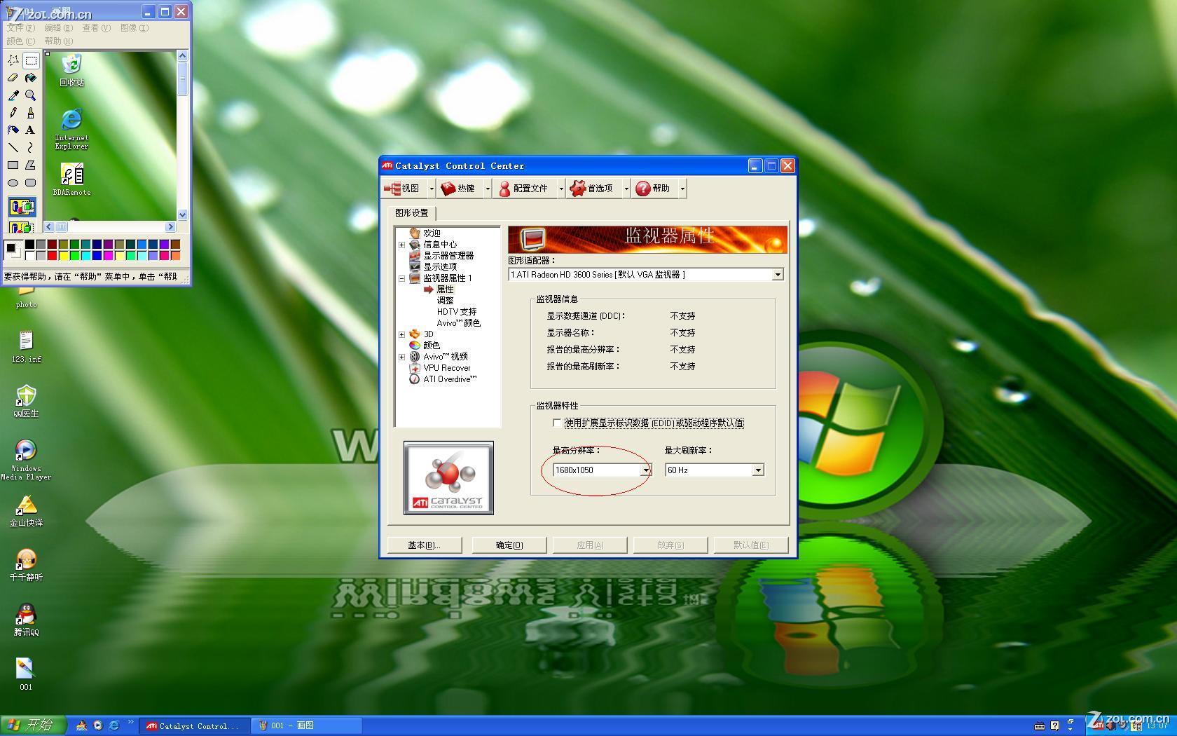The height and width of the screenshot is (736, 1177).
Task: Click the 热键 toolbar button
Action: click(x=459, y=188)
